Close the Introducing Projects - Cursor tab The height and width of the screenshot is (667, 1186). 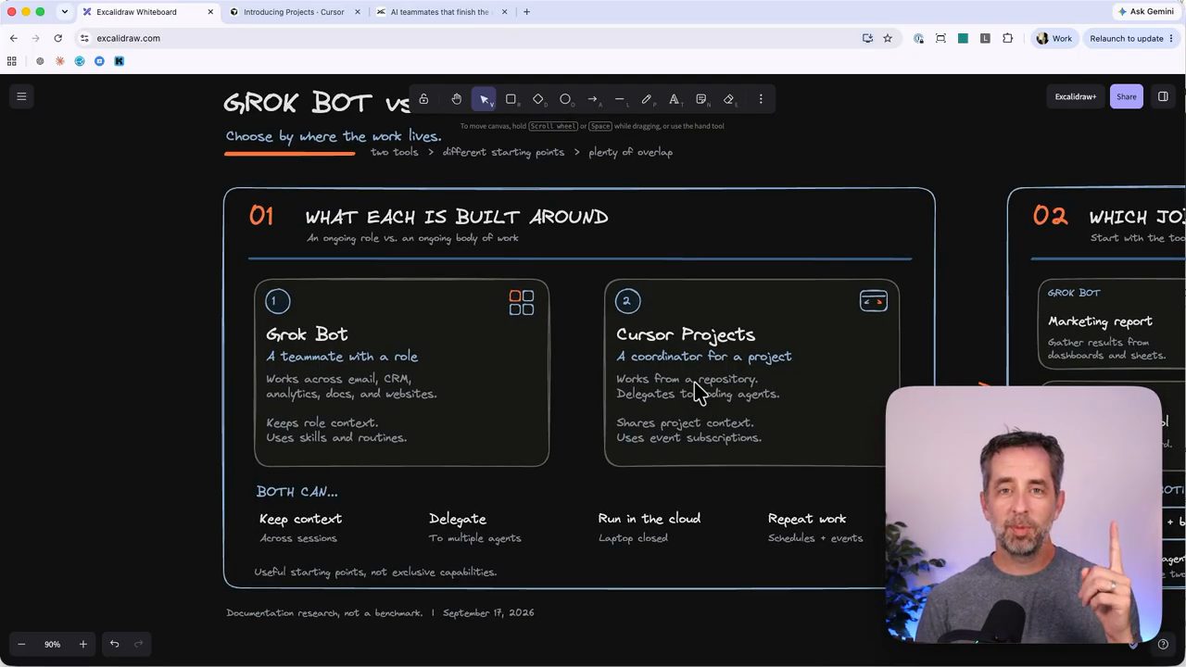coord(358,12)
